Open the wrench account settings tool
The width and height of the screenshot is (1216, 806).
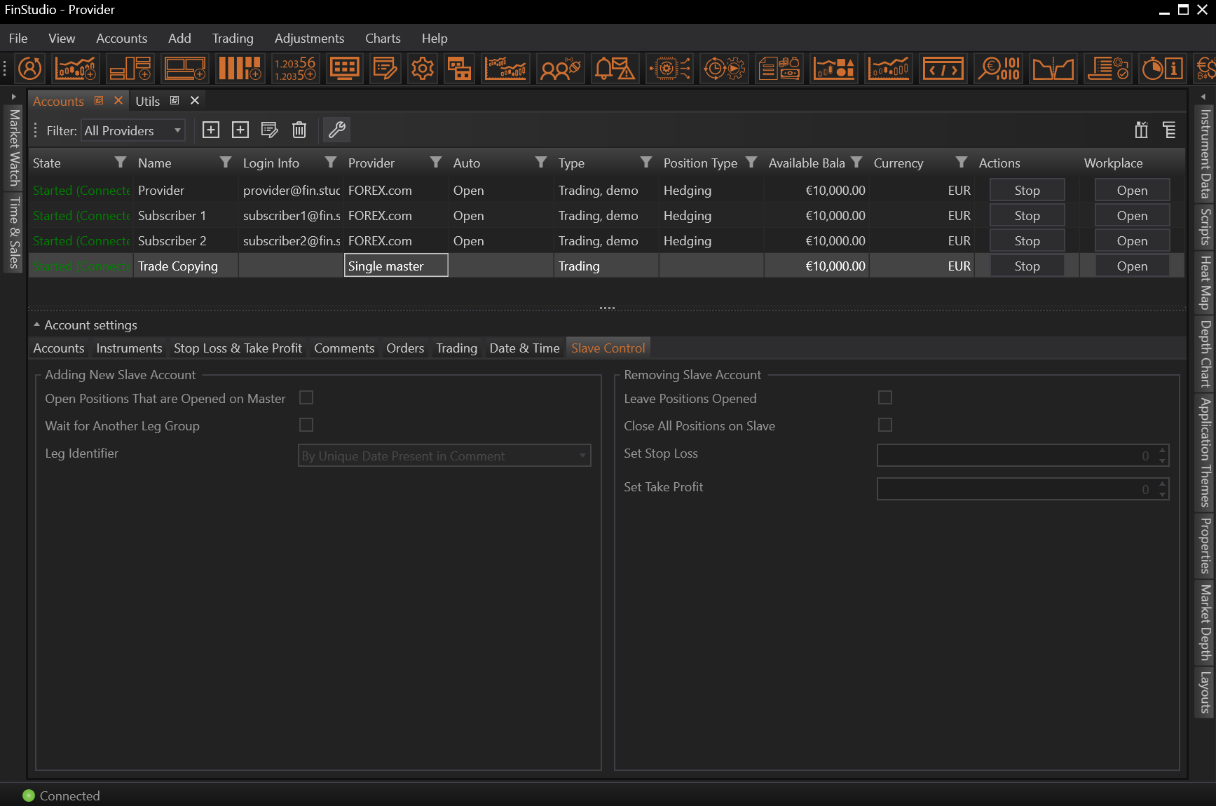point(337,130)
